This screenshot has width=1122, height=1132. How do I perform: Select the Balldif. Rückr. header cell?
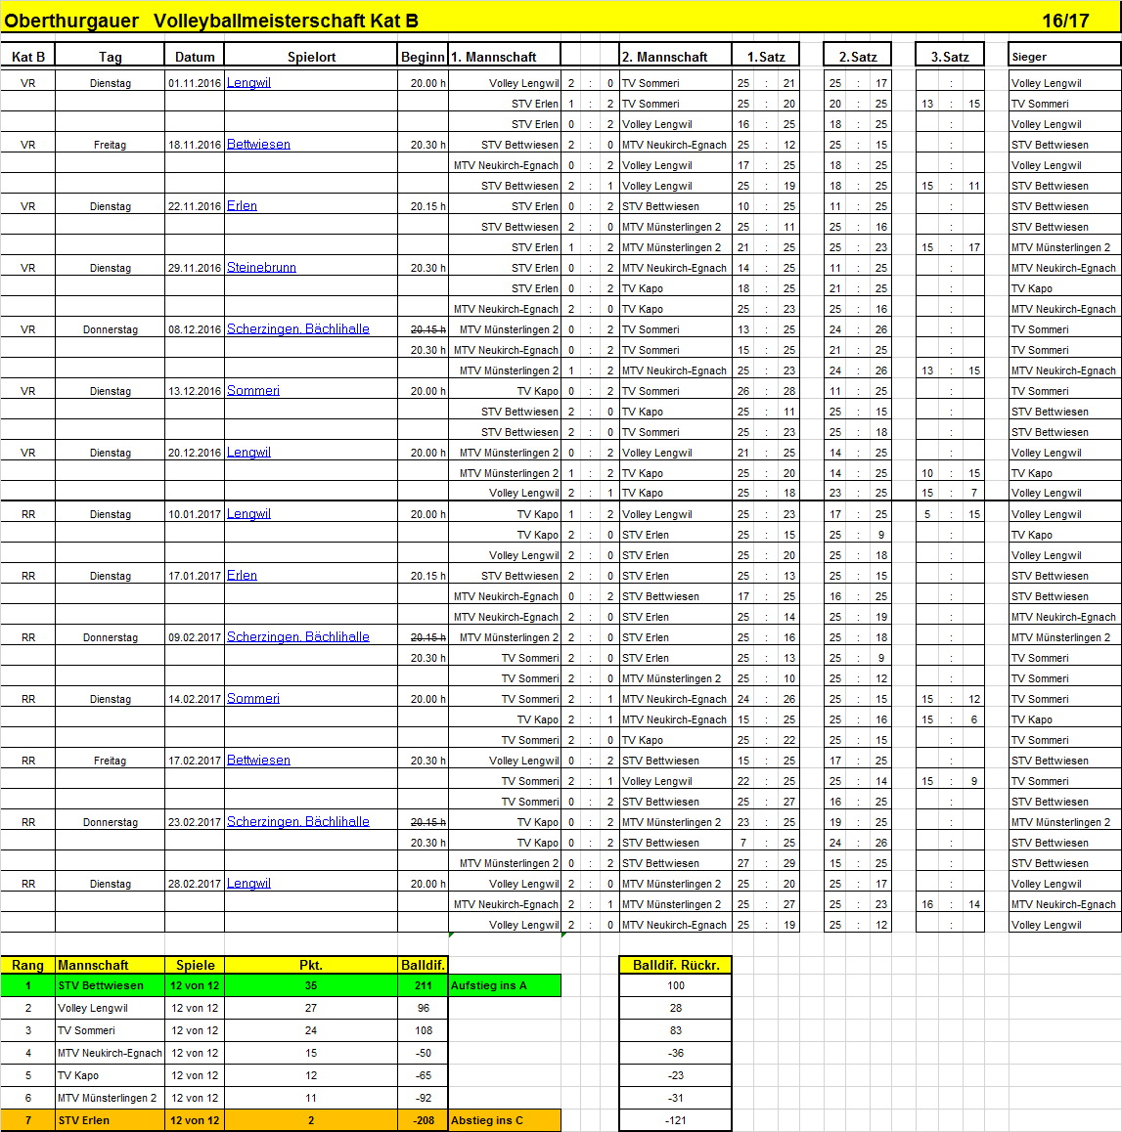point(675,965)
